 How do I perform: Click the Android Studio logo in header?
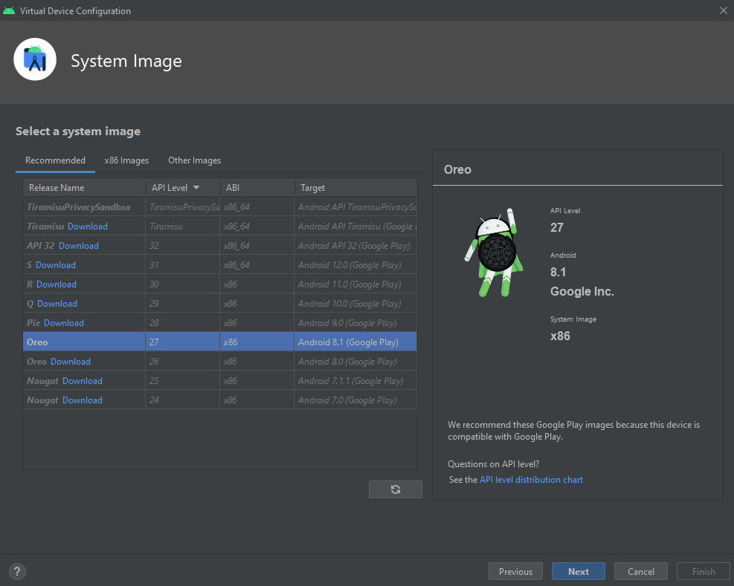tap(35, 59)
